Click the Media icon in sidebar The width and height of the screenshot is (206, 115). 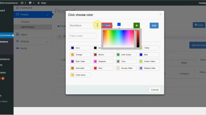17,48
